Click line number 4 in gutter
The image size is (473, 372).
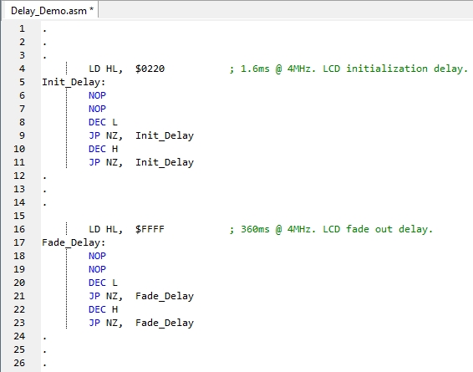22,69
